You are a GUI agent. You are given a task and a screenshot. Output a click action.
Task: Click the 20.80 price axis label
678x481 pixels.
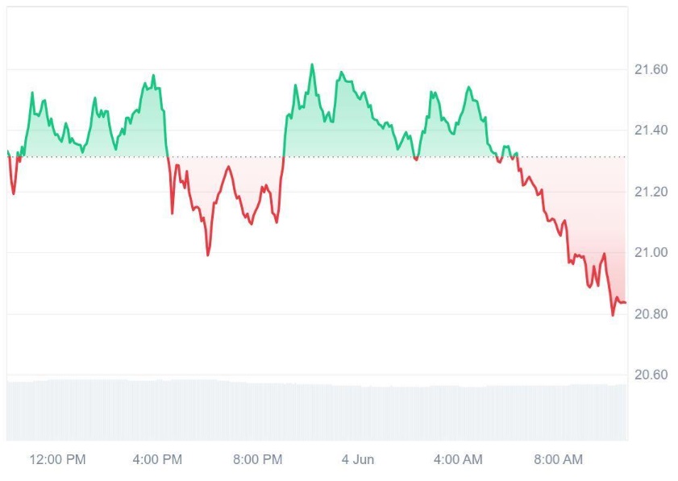tap(650, 314)
